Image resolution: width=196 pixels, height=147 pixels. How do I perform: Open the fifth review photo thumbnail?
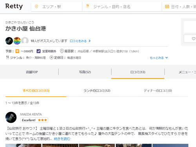pos(171,145)
